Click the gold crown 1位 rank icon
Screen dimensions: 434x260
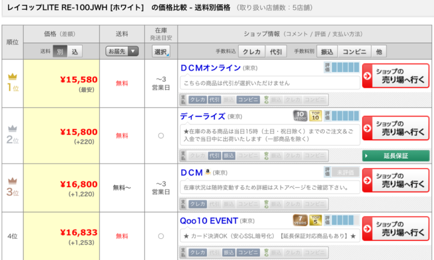pyautogui.click(x=12, y=76)
